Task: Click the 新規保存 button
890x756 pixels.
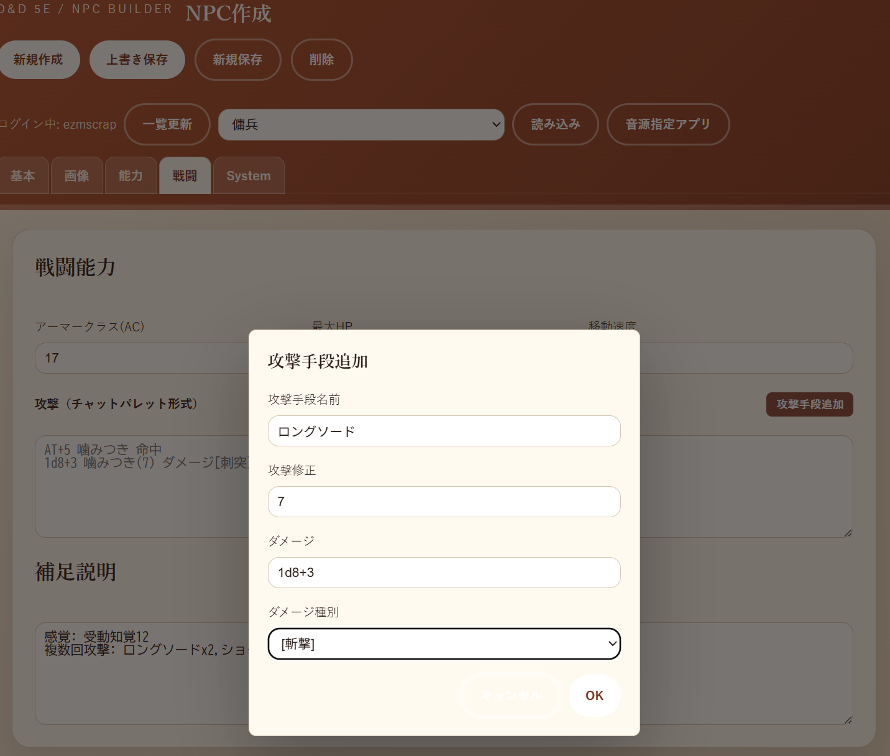Action: click(238, 60)
